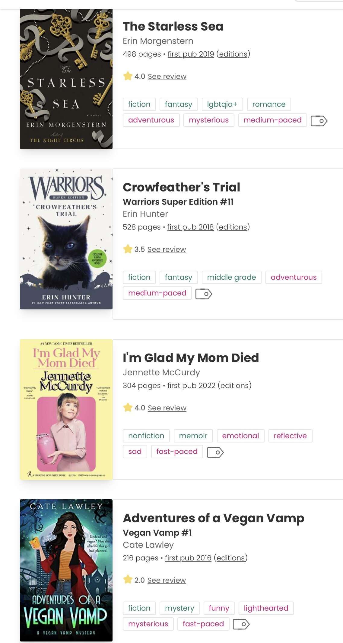The image size is (343, 643).
Task: Click the tag icon for The Starless Sea
Action: pos(319,121)
